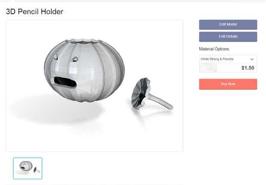
Task: Click the soft shadow beneath the pumpkin
Action: pyautogui.click(x=56, y=109)
